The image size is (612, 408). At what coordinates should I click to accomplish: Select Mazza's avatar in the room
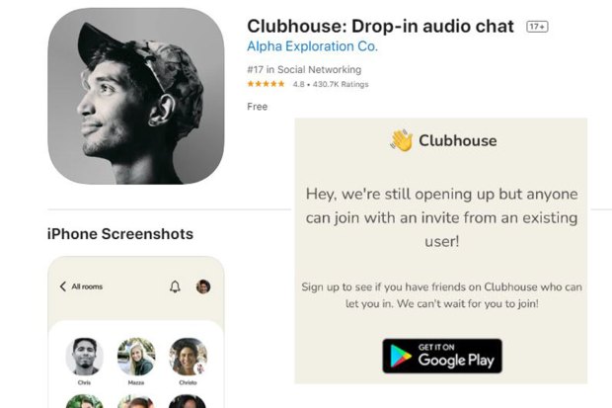point(136,357)
